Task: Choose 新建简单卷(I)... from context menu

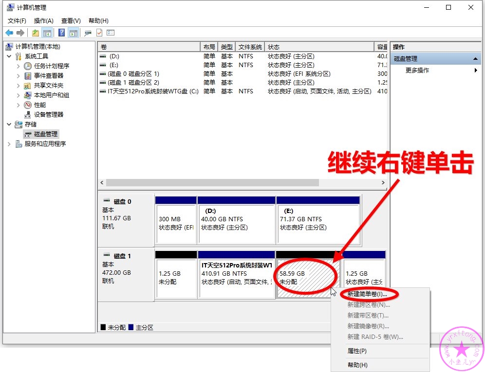Action: (x=367, y=294)
